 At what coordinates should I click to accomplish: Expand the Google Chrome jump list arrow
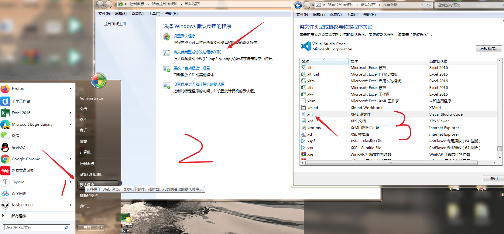click(x=70, y=159)
